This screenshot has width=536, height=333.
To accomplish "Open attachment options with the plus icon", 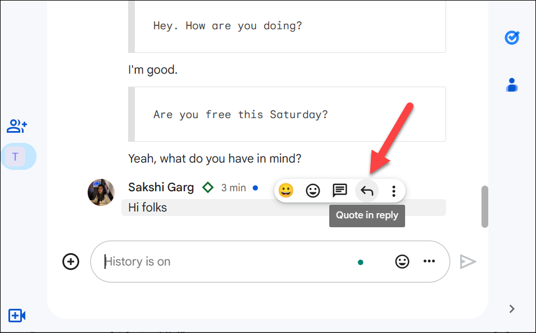I will pyautogui.click(x=71, y=261).
